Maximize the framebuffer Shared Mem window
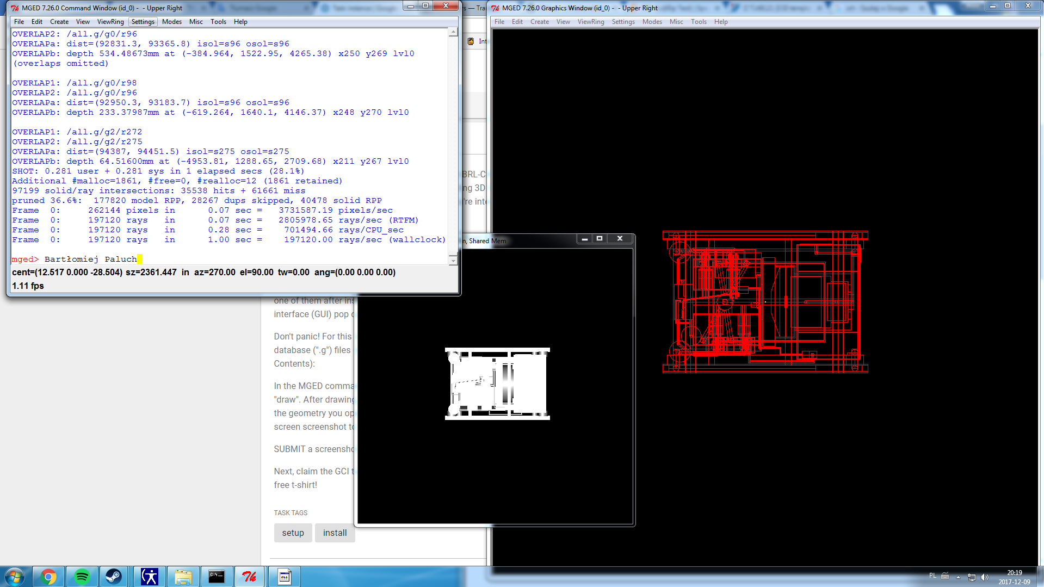Image resolution: width=1044 pixels, height=587 pixels. click(600, 239)
